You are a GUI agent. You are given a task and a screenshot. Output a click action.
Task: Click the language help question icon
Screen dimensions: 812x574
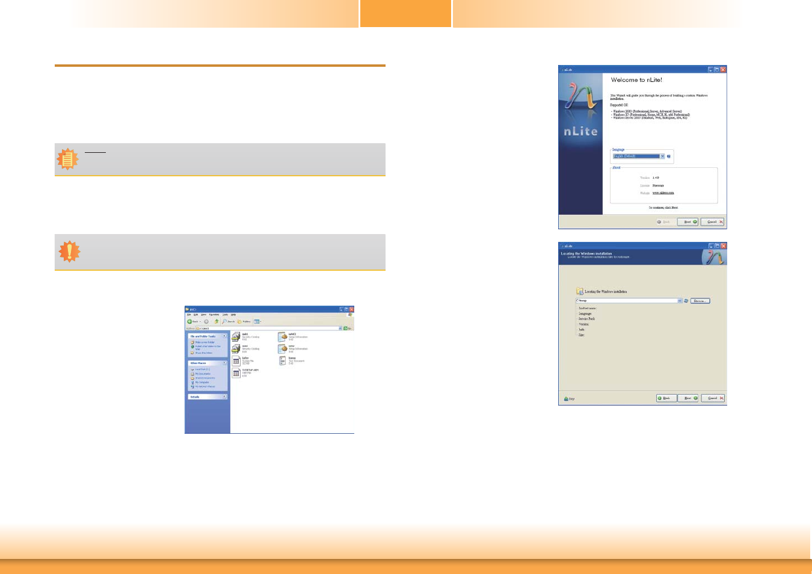(x=669, y=156)
